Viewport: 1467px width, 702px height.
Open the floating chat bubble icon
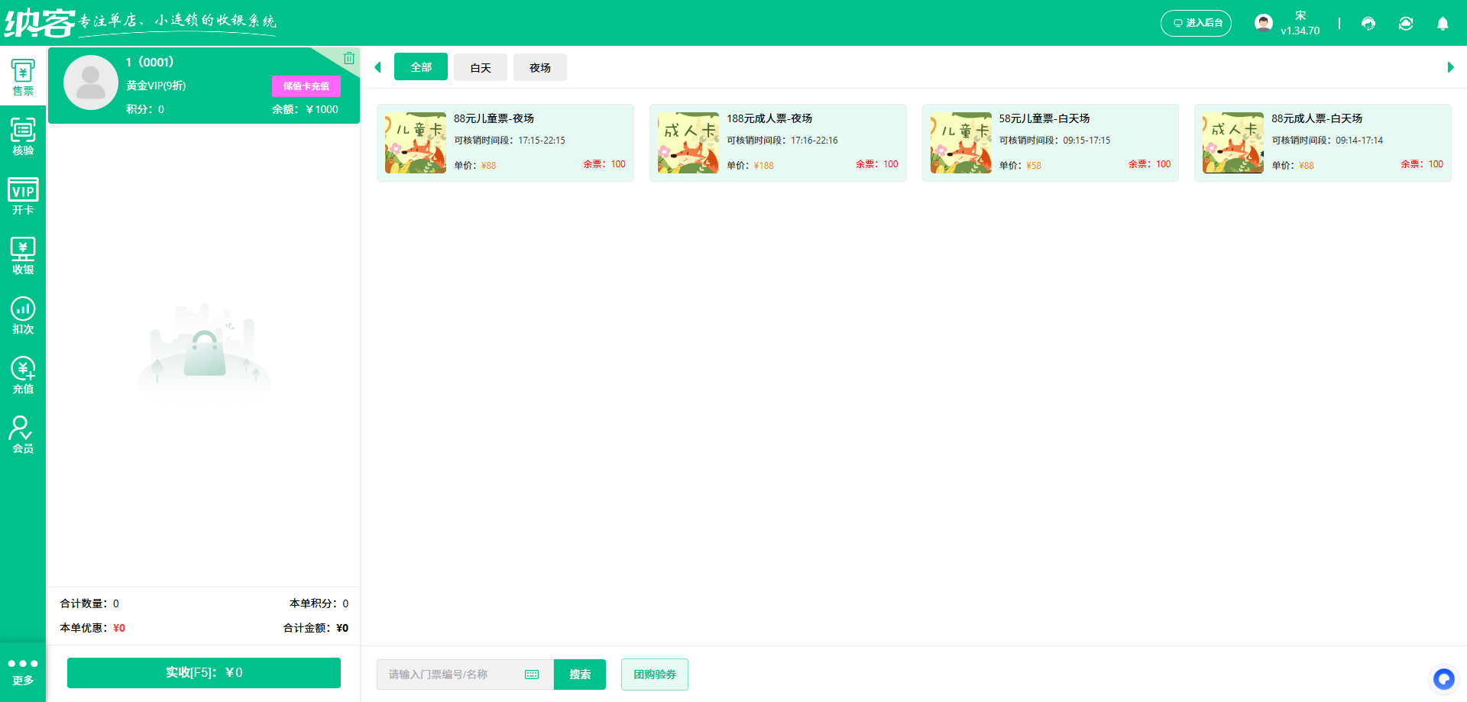click(1443, 678)
